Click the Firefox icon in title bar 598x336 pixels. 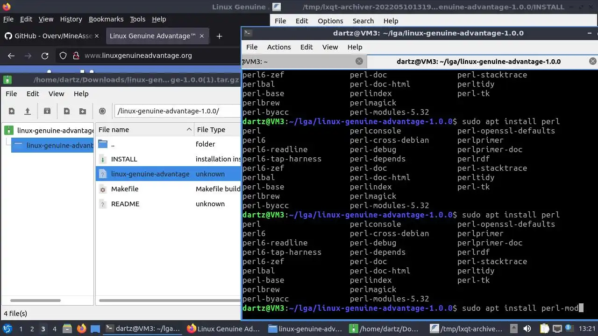(x=6, y=7)
